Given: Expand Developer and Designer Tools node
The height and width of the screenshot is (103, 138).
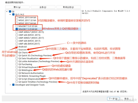Looking at the screenshot, I should pyautogui.click(x=10, y=85).
